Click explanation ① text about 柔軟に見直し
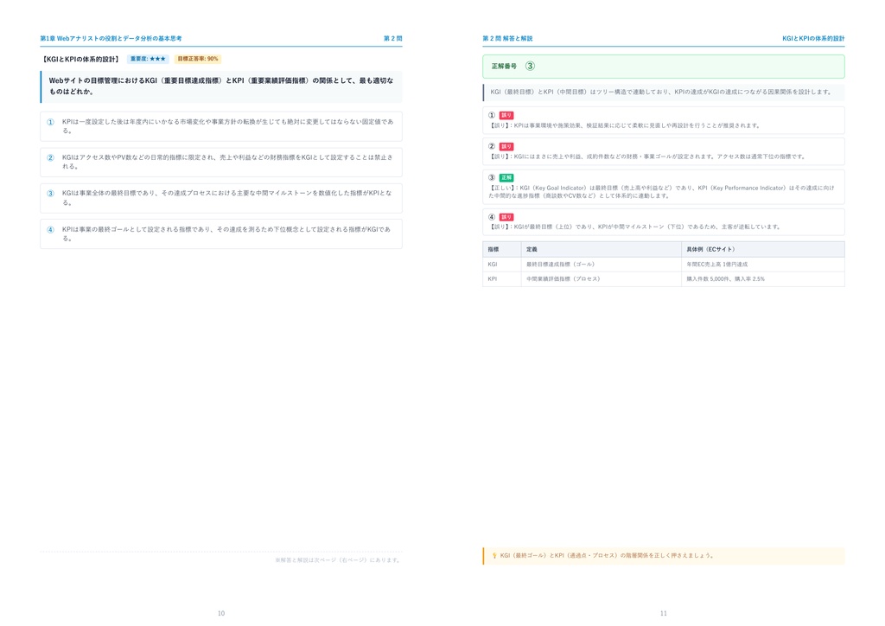Image resolution: width=885 pixels, height=626 pixels. point(624,125)
